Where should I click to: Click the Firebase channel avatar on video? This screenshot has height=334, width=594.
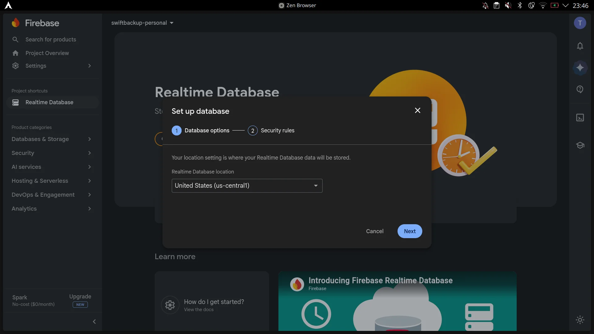tap(297, 284)
